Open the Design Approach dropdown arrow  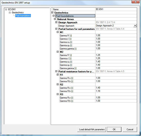135,26
